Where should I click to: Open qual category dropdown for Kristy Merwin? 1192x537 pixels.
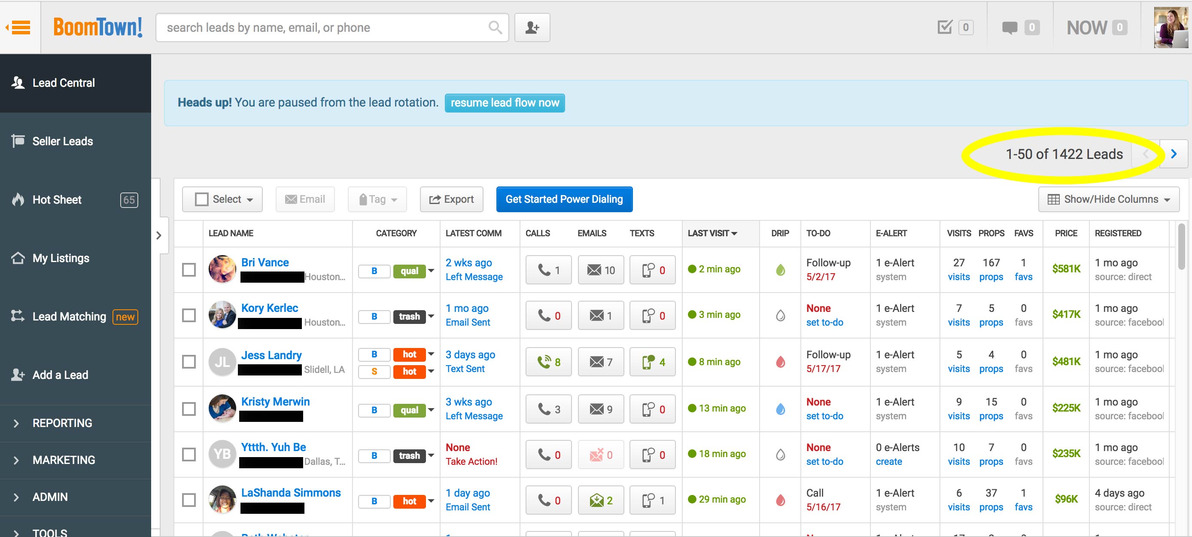click(431, 410)
